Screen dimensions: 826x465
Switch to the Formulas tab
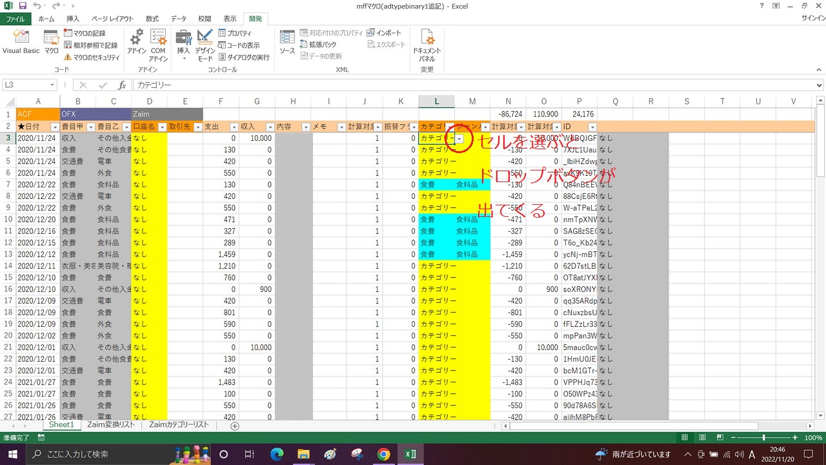(x=152, y=19)
